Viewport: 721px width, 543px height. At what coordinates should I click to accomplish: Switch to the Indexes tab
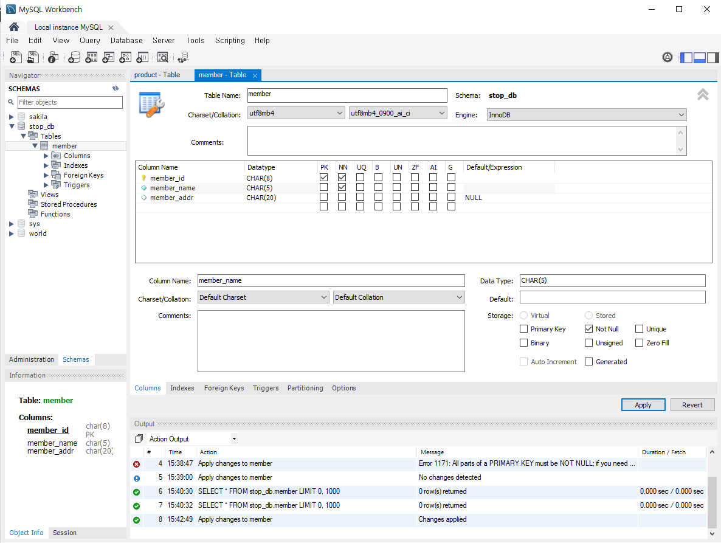tap(182, 388)
